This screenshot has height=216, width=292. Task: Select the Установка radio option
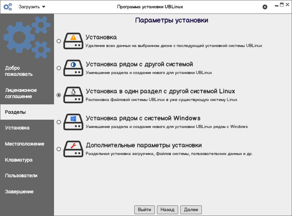(x=59, y=41)
